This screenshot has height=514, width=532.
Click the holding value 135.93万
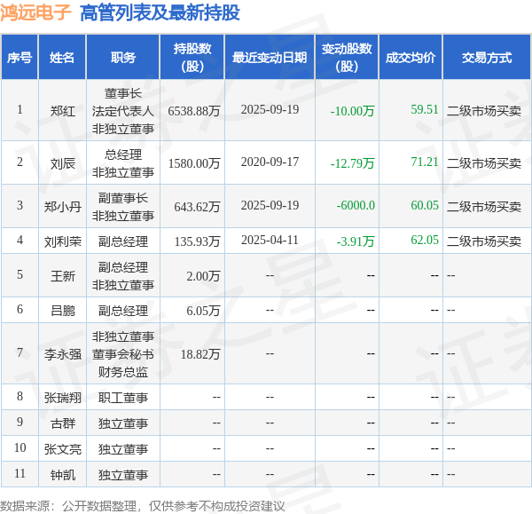point(197,241)
